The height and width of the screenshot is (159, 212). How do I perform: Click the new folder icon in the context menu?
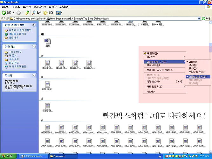tap(145, 53)
